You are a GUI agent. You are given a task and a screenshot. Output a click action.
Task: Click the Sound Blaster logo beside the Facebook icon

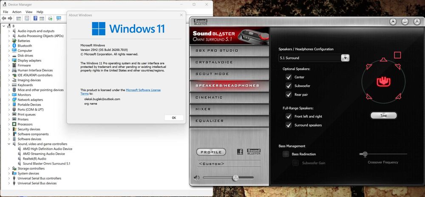point(254,152)
